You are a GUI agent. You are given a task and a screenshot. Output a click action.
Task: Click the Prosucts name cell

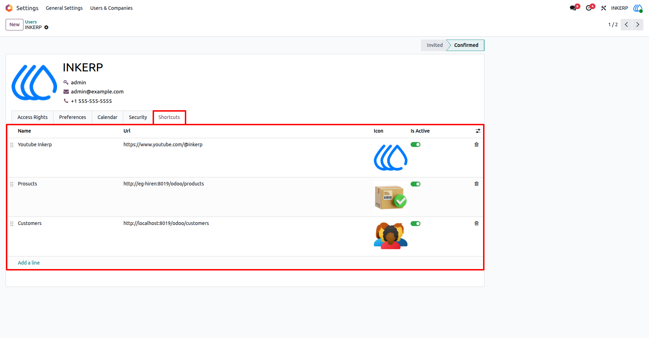tap(27, 184)
